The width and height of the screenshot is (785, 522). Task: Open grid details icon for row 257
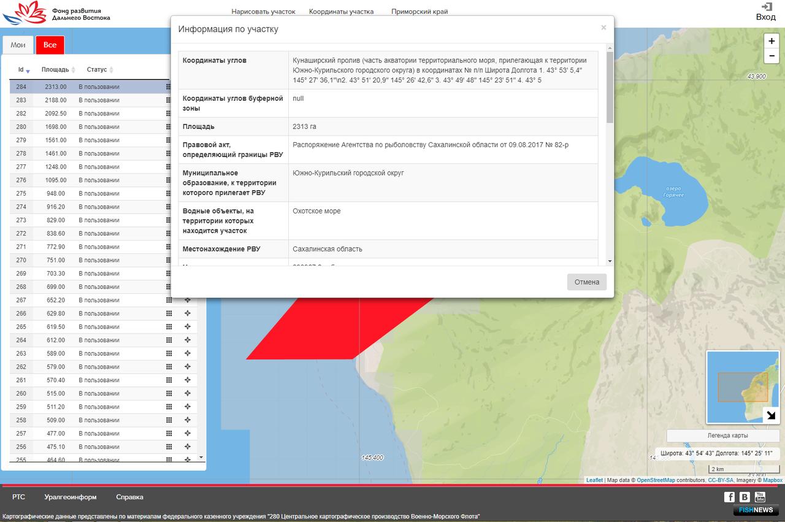coord(169,434)
